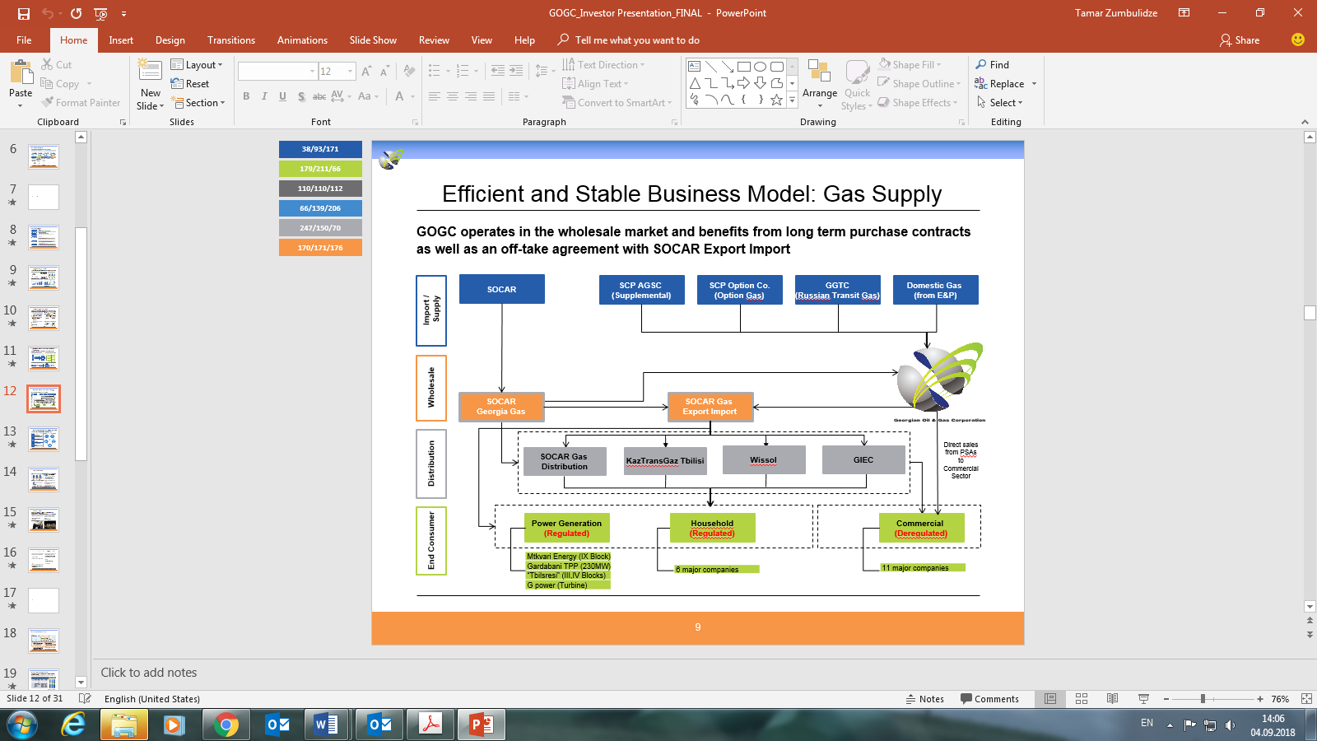Click the Share button
The width and height of the screenshot is (1317, 741).
tap(1240, 40)
